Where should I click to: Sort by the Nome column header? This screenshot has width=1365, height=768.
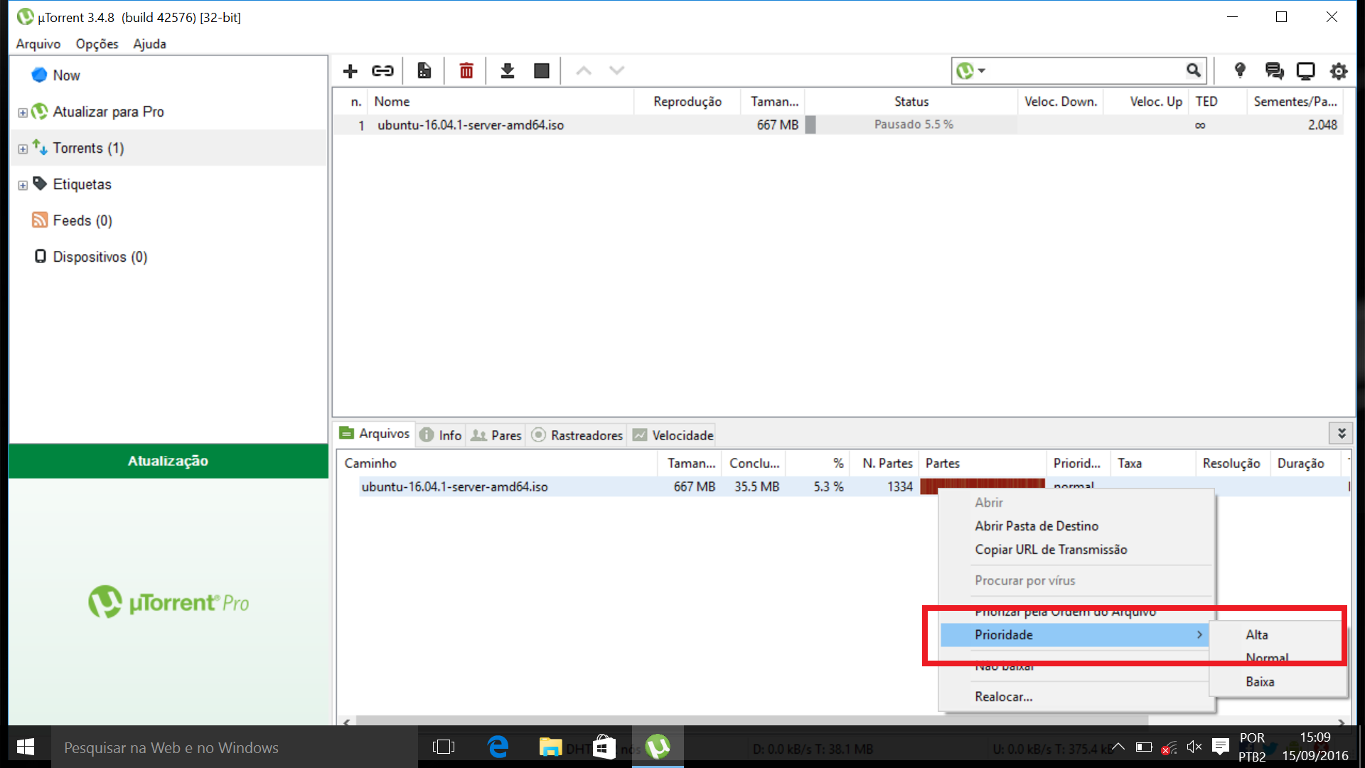point(500,102)
